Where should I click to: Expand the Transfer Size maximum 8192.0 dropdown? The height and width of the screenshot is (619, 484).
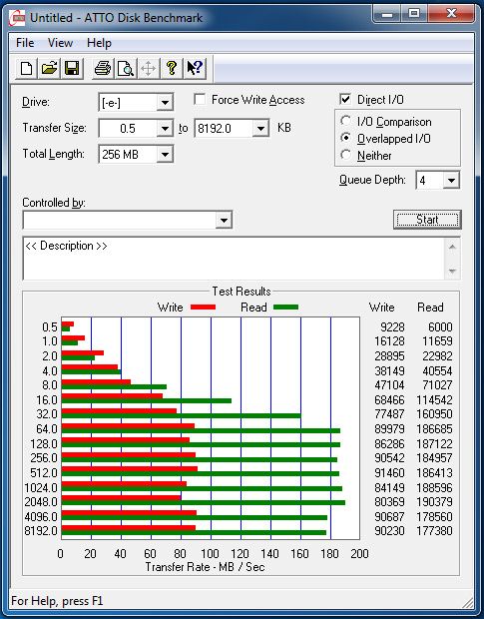[x=260, y=129]
